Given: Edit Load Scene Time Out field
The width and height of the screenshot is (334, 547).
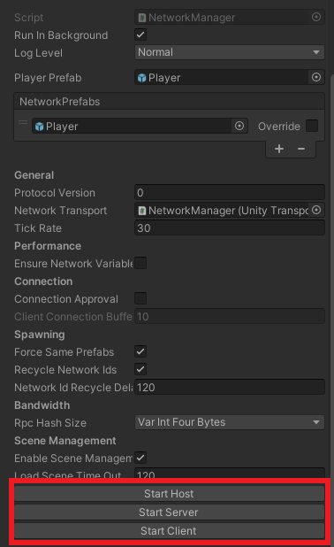Looking at the screenshot, I should (230, 474).
